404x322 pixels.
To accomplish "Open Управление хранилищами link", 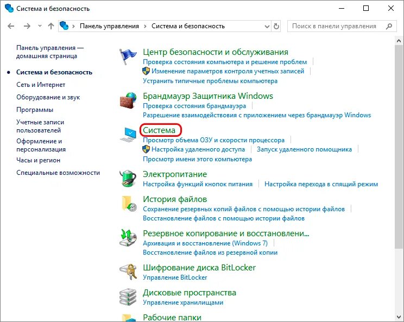I will (183, 302).
